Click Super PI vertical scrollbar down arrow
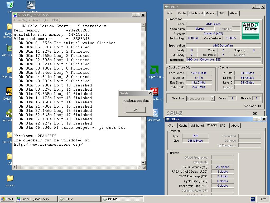 click(x=143, y=163)
